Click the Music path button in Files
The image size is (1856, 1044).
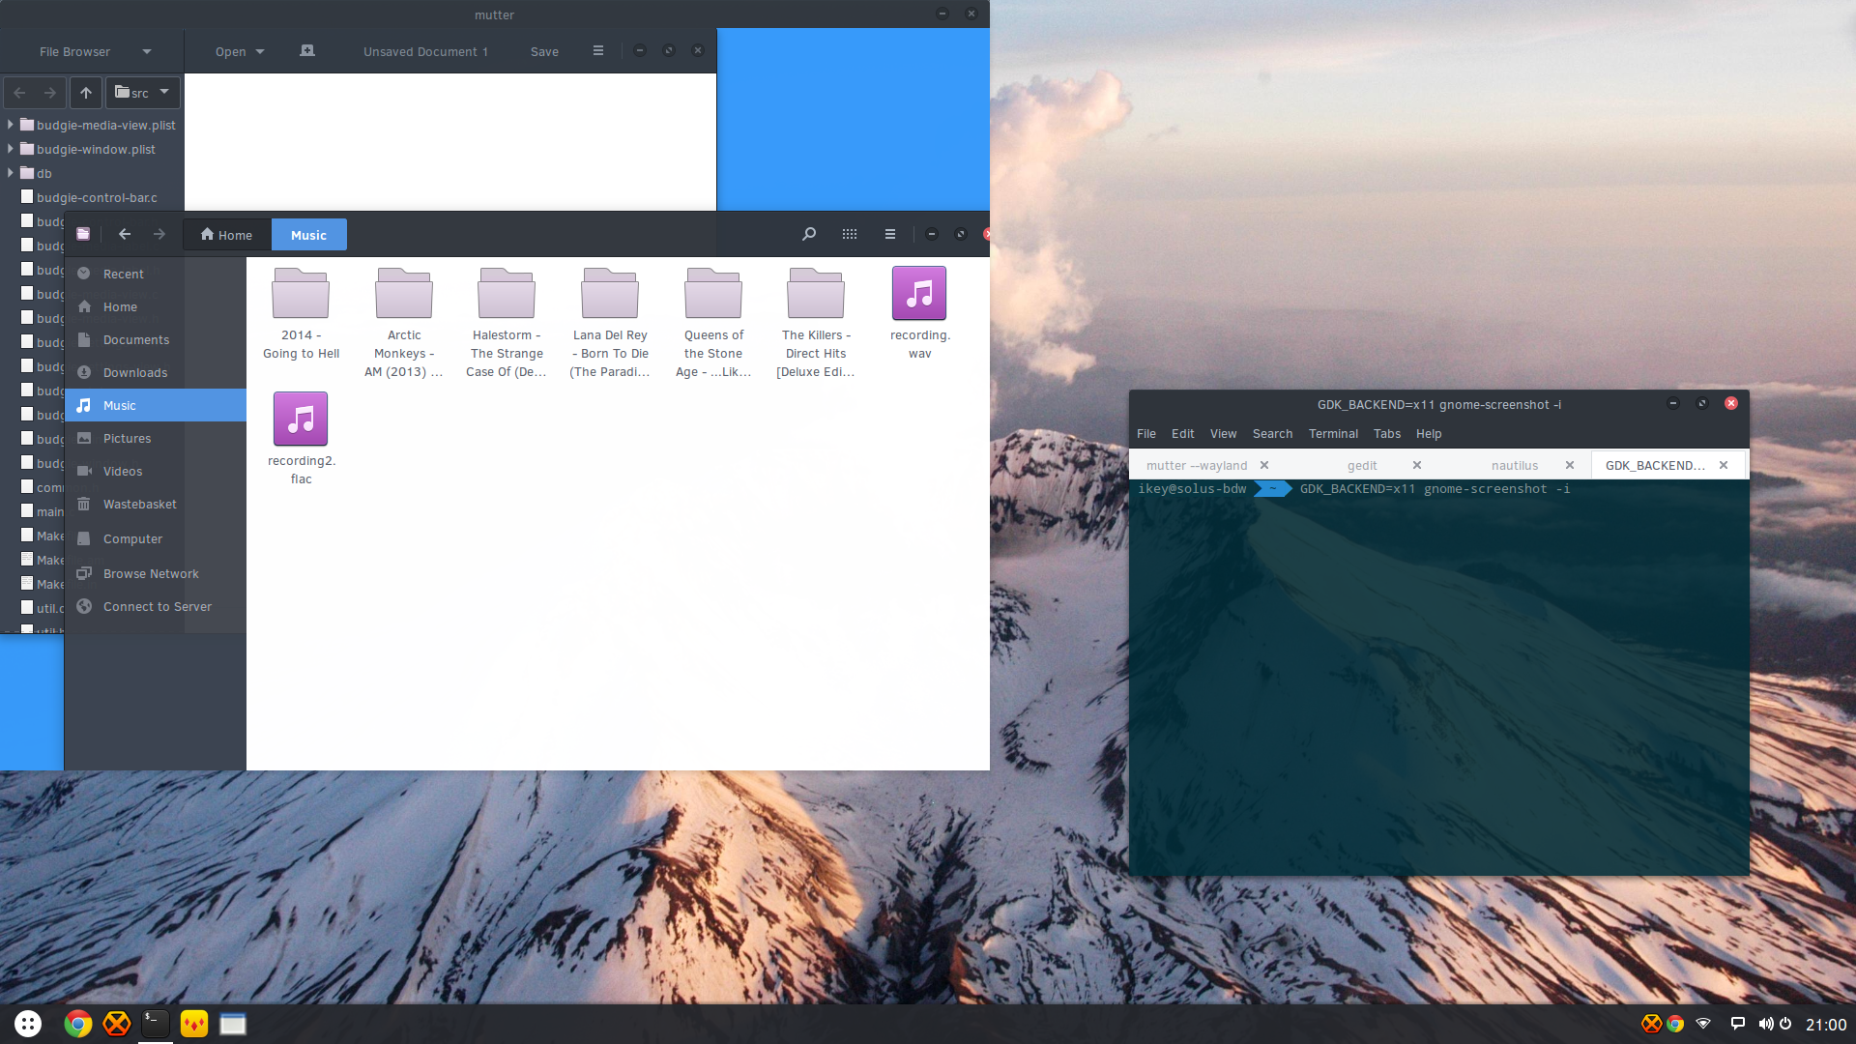tap(308, 235)
